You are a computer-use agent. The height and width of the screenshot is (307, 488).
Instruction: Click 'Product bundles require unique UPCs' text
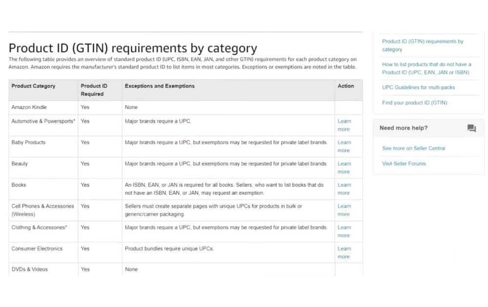(169, 249)
